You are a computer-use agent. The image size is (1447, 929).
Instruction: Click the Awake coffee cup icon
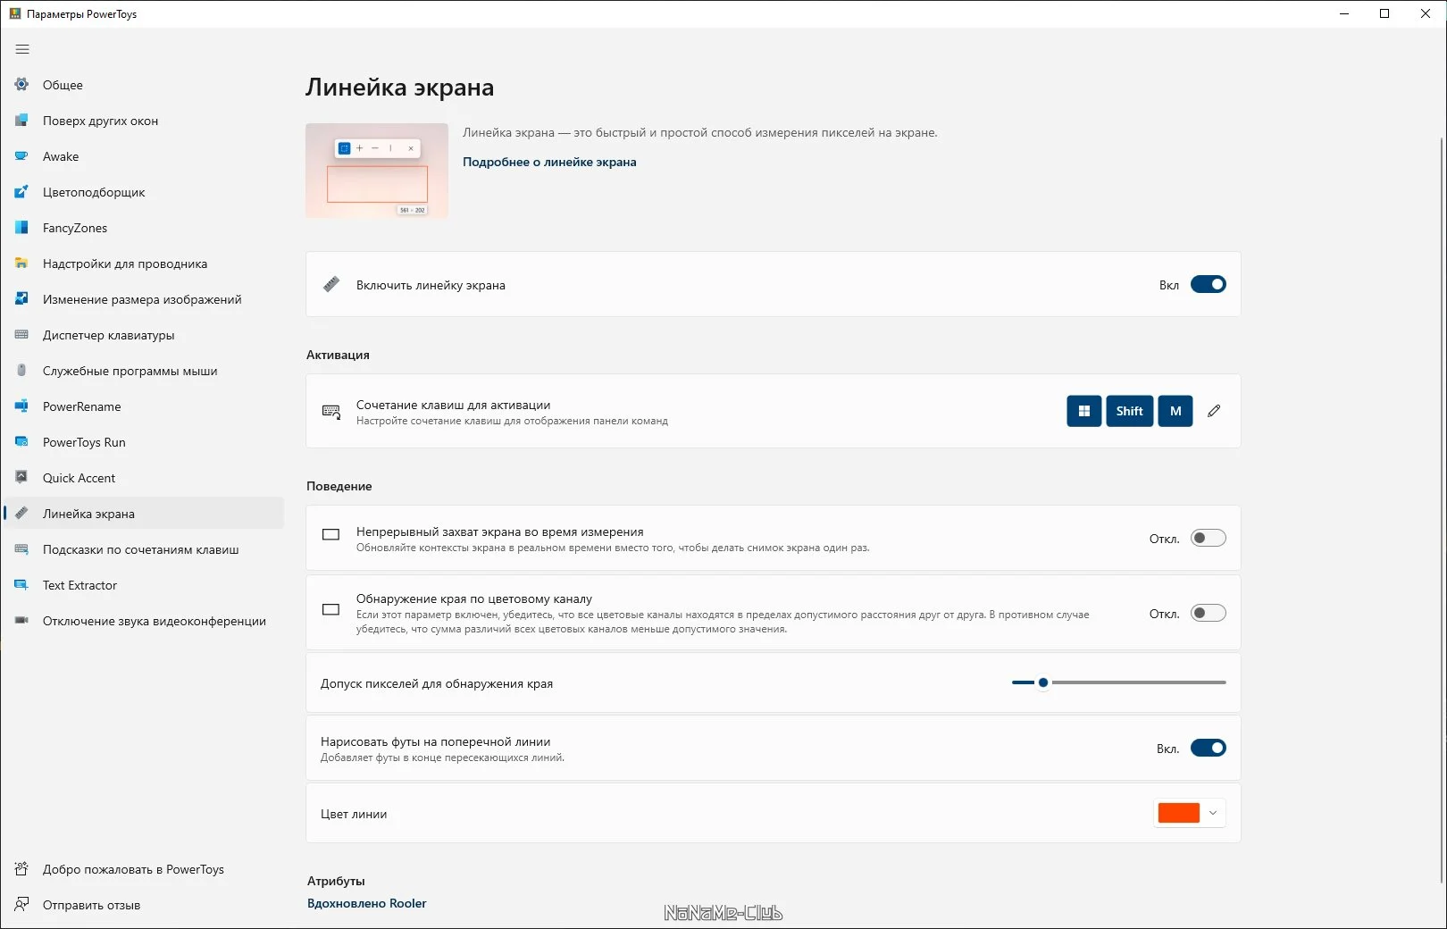(x=21, y=156)
